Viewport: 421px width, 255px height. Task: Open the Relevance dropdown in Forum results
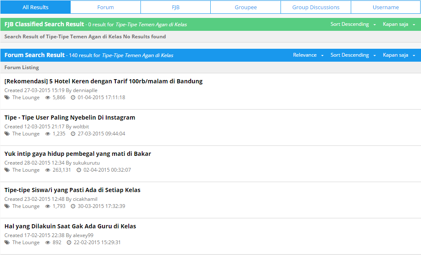[x=308, y=55]
